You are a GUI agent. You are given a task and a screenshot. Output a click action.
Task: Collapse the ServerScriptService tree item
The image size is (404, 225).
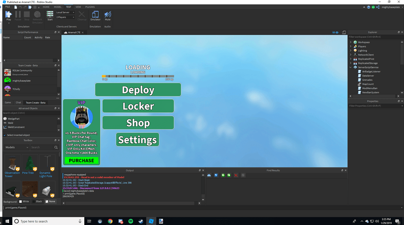click(350, 67)
